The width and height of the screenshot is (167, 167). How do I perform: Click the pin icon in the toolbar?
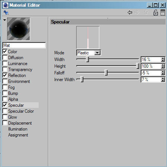pyautogui.click(x=6, y=13)
